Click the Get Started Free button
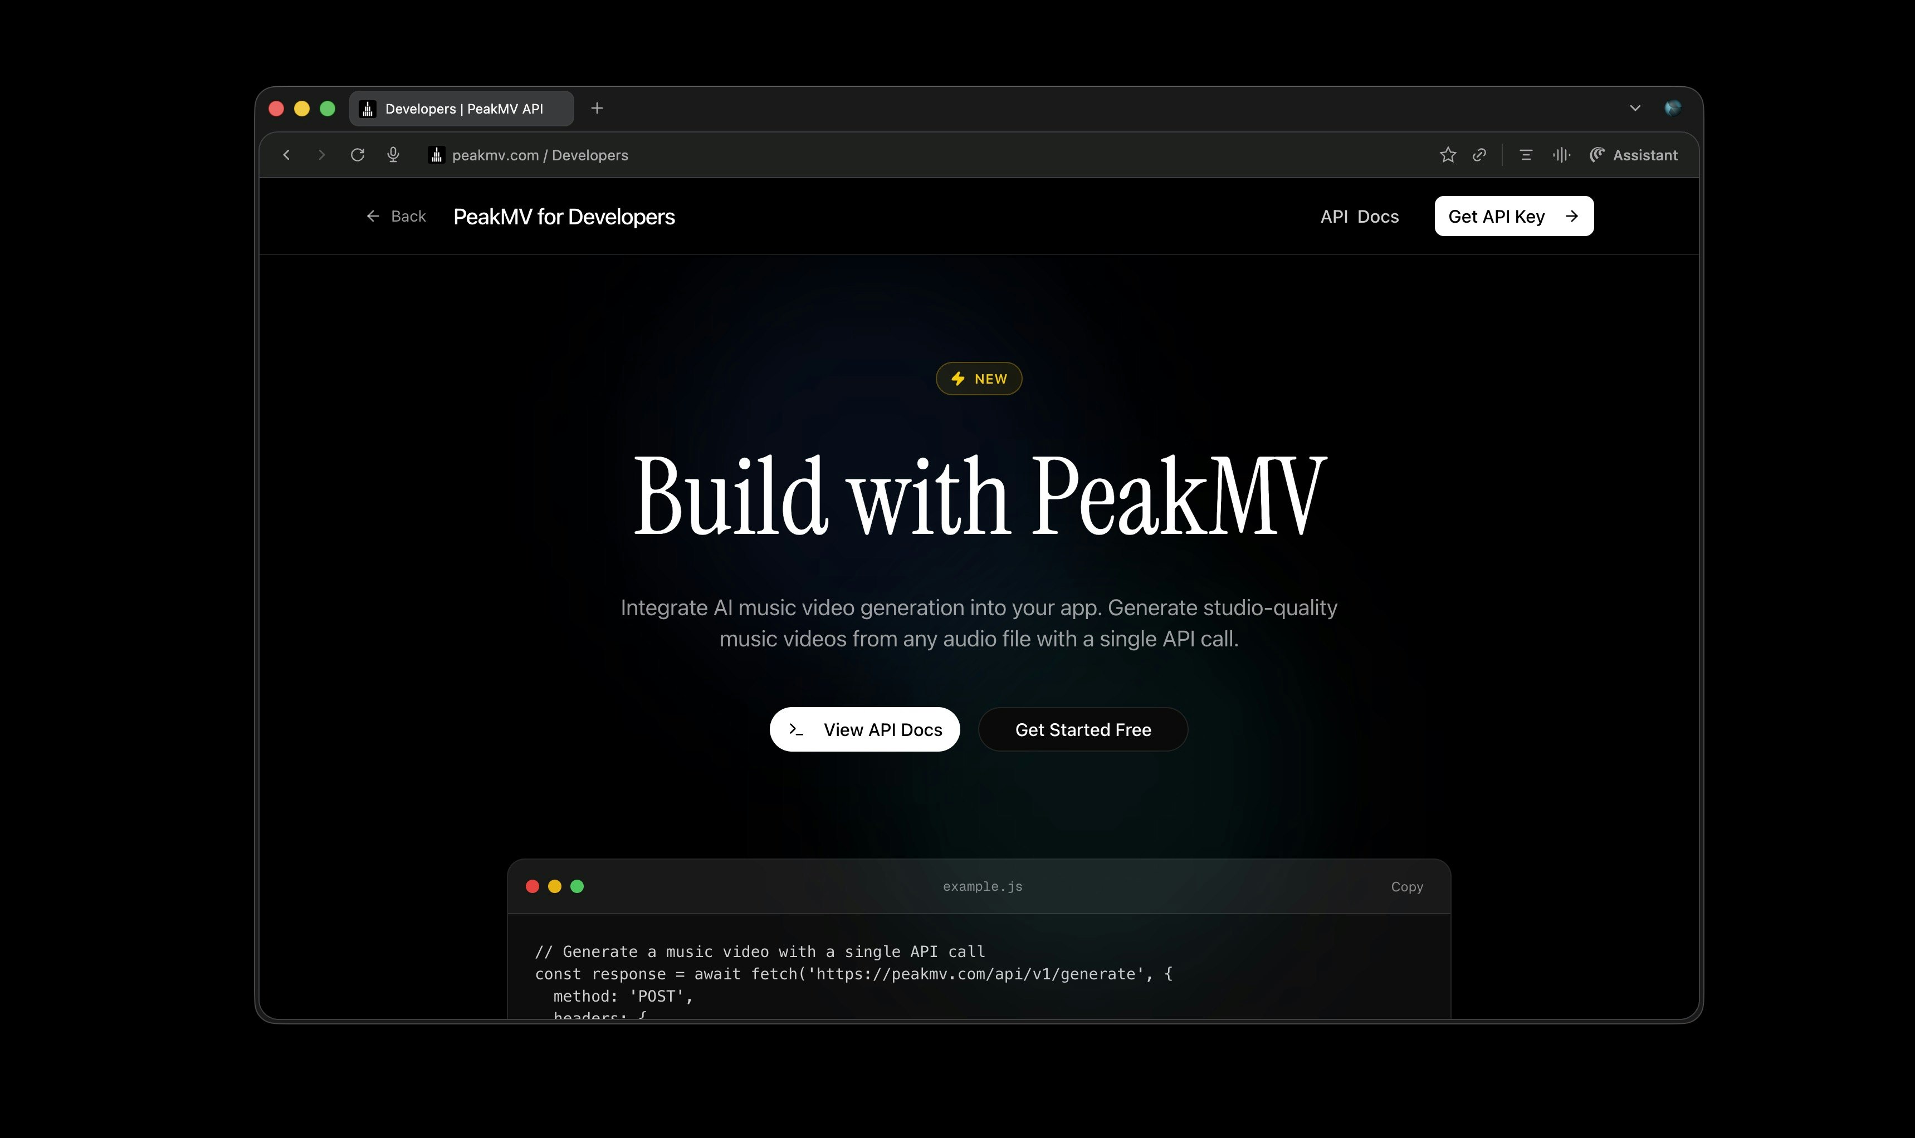 point(1083,729)
